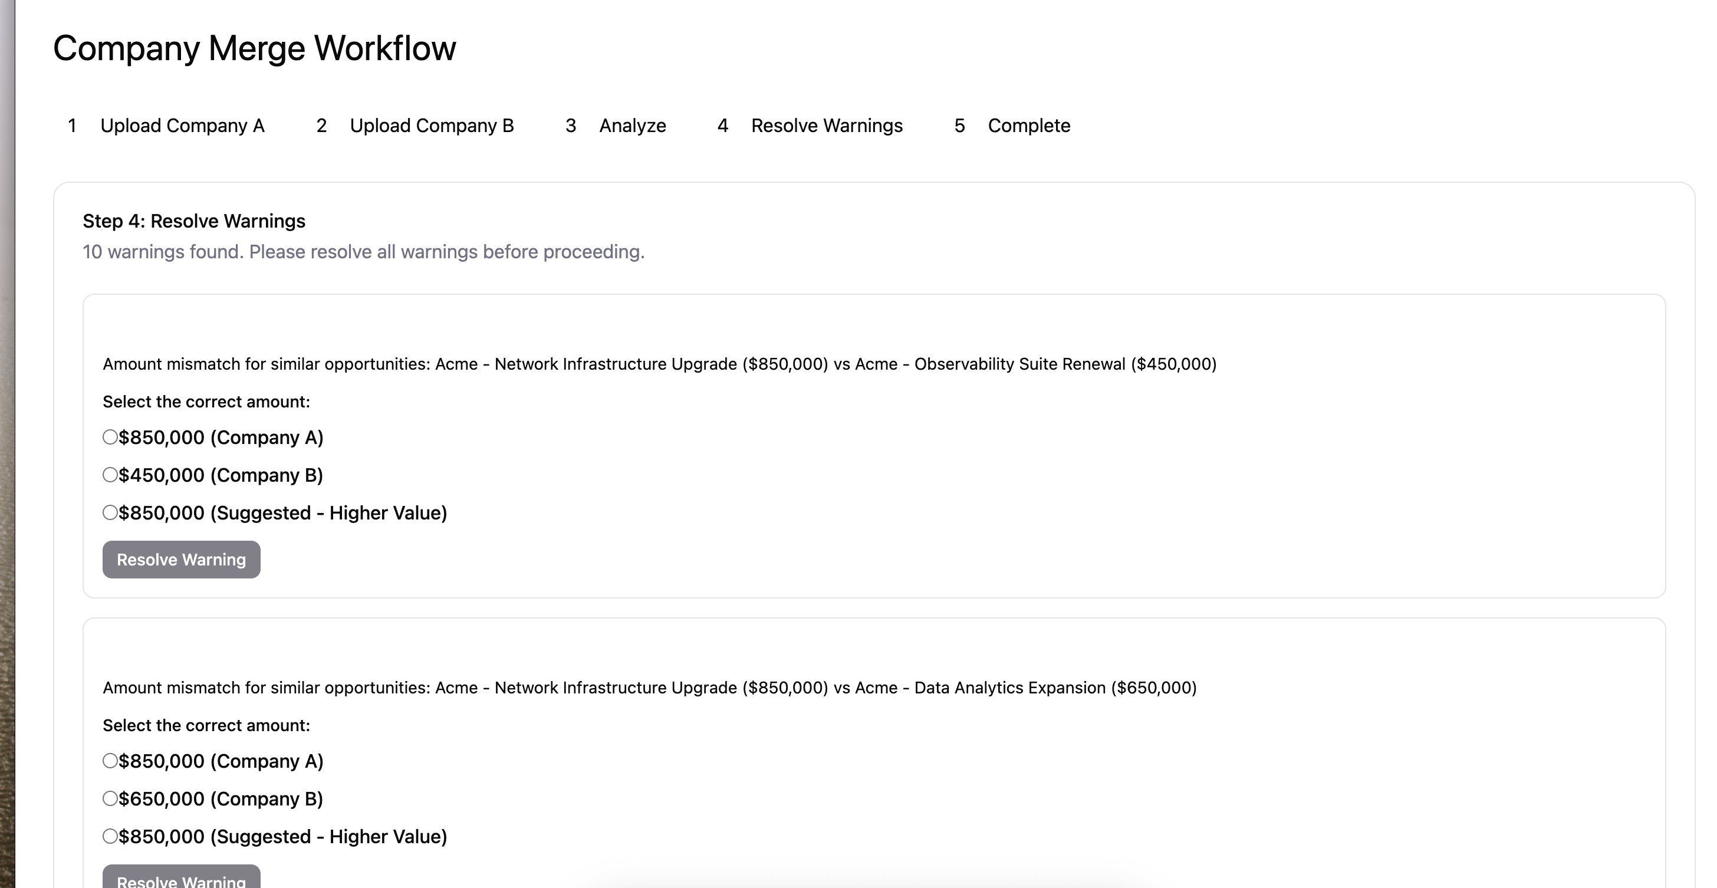Select $650,000 (Company B) radio option
1717x888 pixels.
pyautogui.click(x=111, y=798)
